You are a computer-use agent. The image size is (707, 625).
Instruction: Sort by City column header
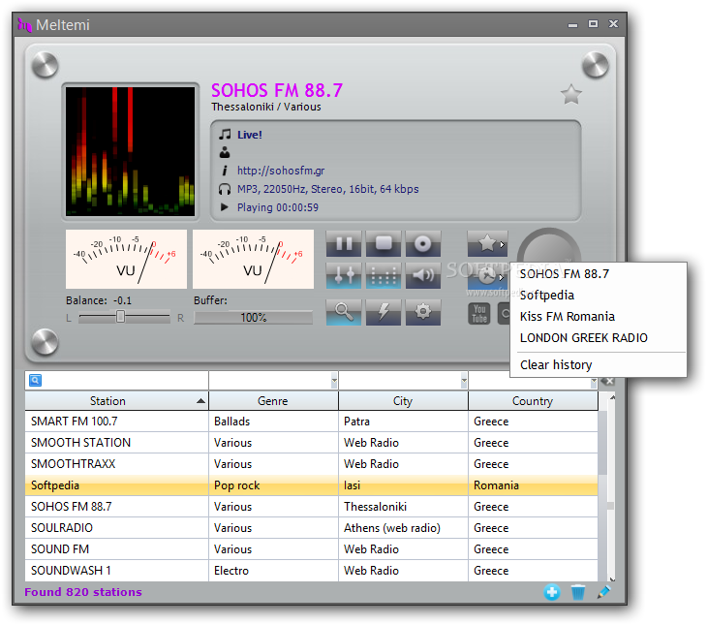point(403,401)
